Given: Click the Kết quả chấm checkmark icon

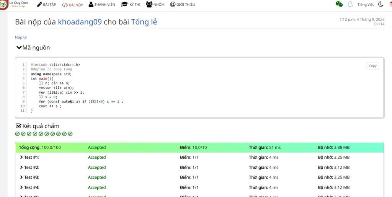Looking at the screenshot, I should click(x=18, y=126).
